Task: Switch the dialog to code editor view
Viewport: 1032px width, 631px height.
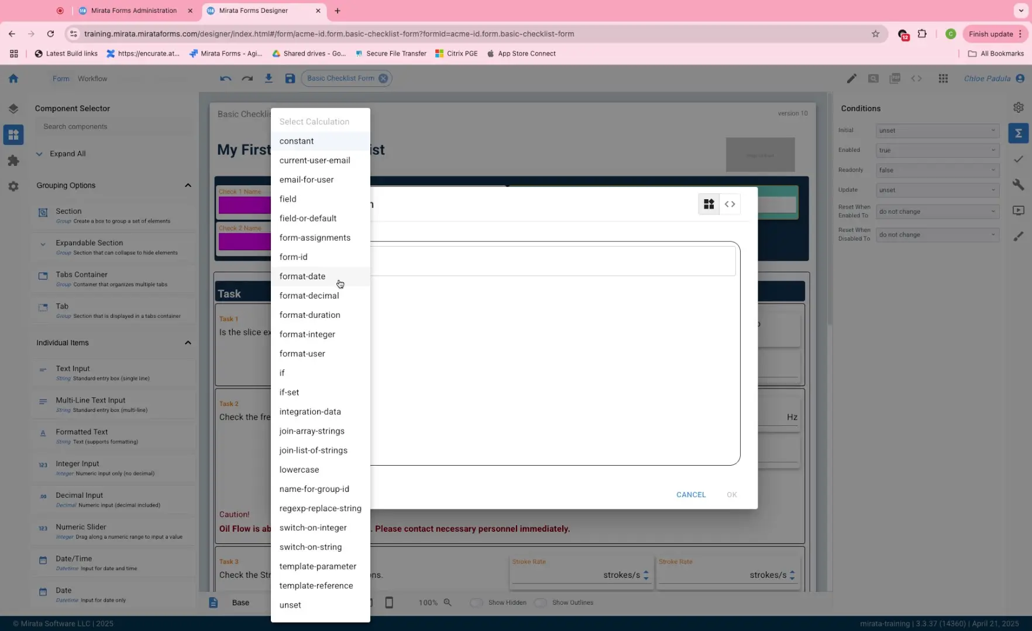Action: [730, 204]
